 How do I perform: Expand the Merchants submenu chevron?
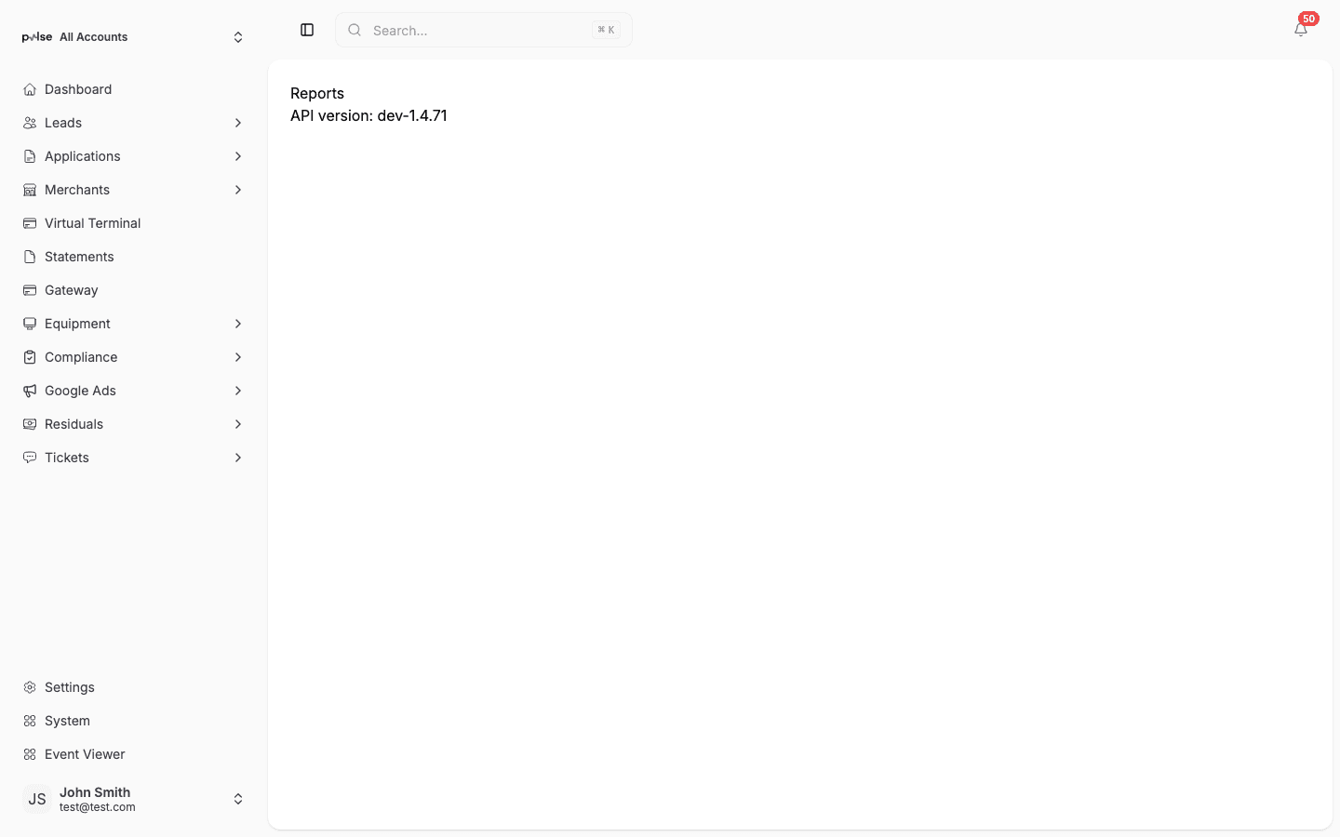pyautogui.click(x=238, y=190)
